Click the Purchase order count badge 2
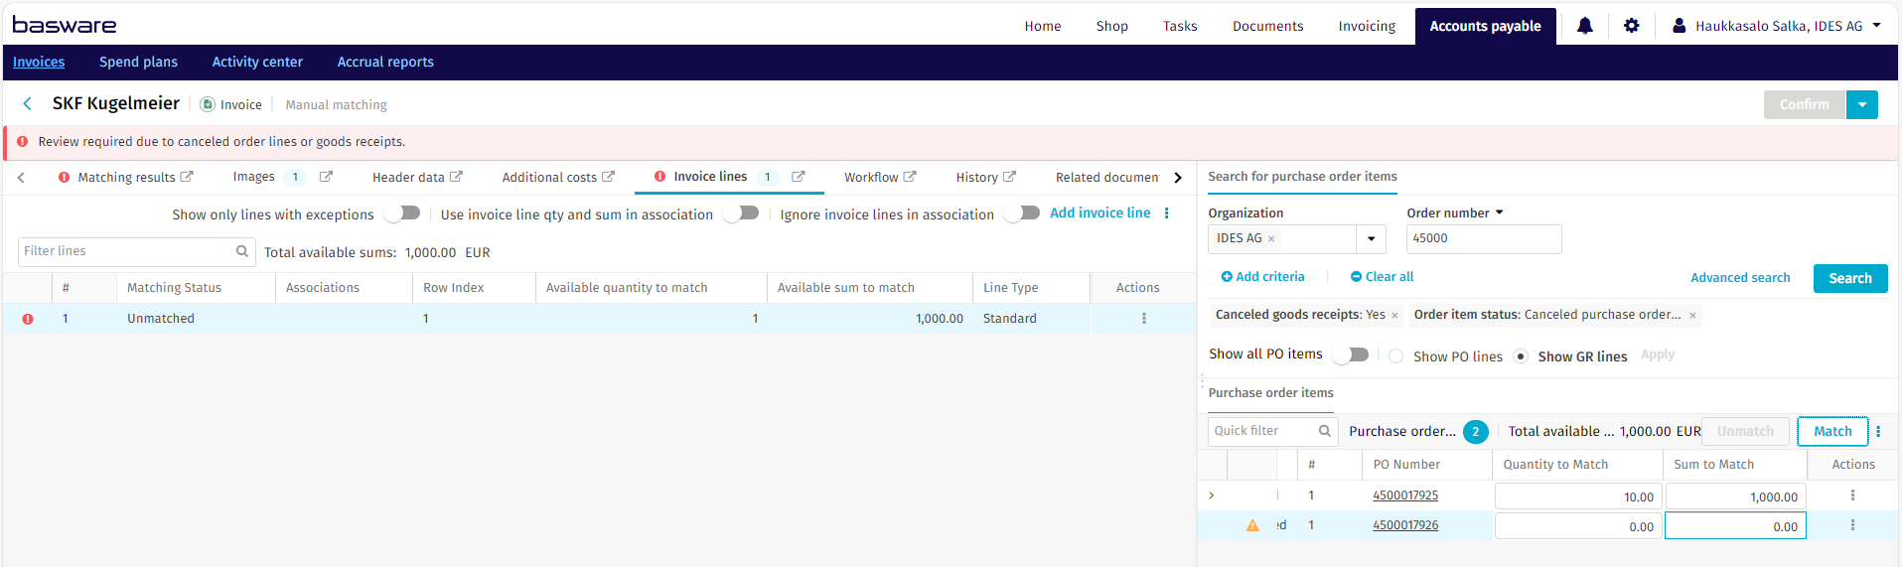1902x567 pixels. tap(1475, 431)
